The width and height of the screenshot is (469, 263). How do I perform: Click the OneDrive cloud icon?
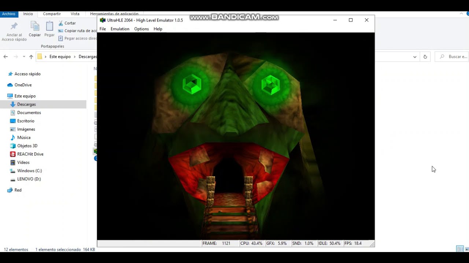[10, 85]
